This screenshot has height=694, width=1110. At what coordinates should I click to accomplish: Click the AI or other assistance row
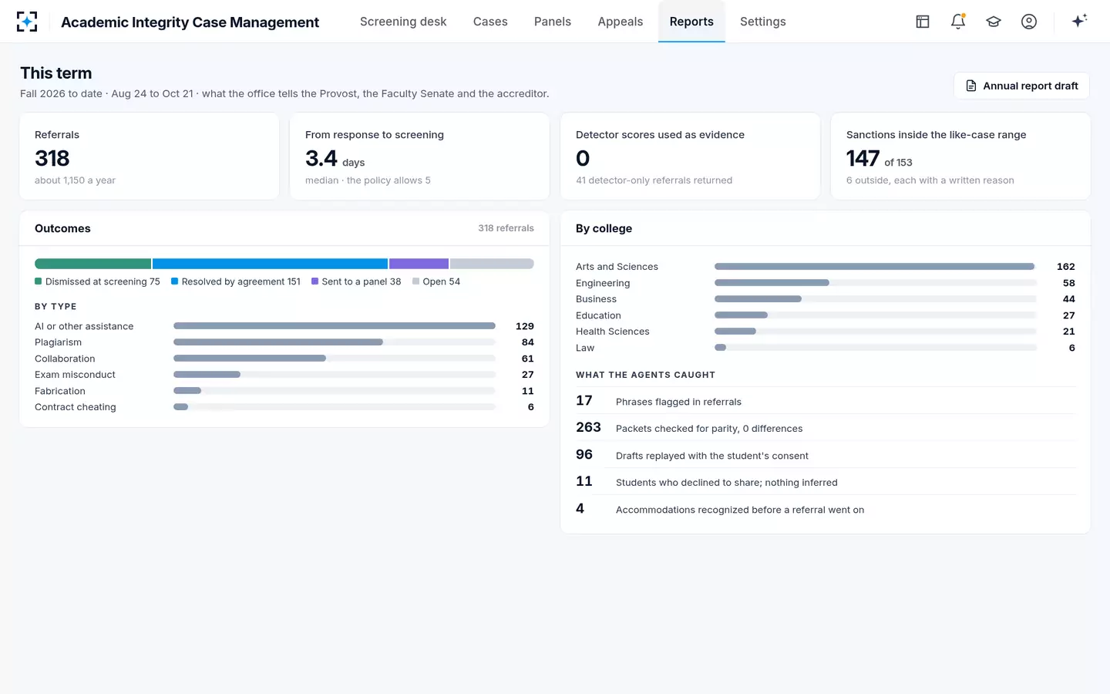[284, 326]
